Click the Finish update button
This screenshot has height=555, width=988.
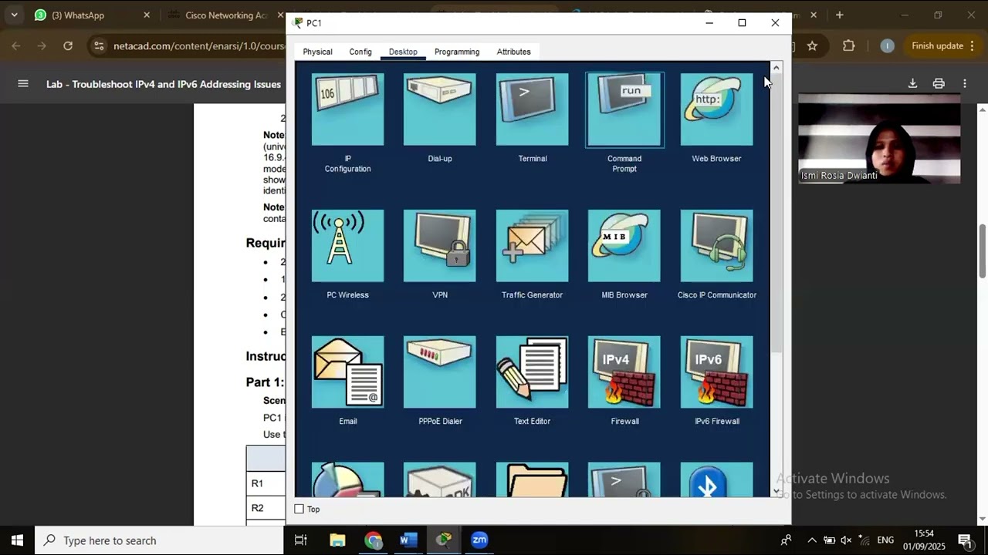[x=937, y=45]
